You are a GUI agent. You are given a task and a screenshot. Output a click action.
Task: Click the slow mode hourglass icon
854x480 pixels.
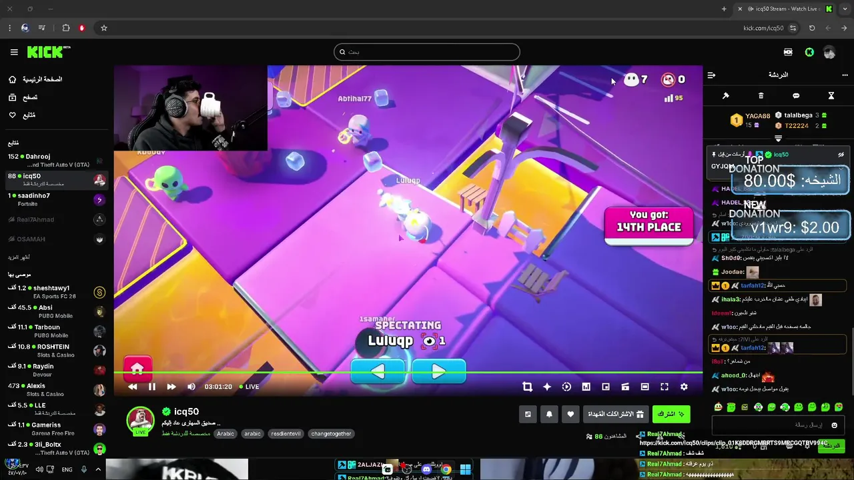pyautogui.click(x=831, y=96)
